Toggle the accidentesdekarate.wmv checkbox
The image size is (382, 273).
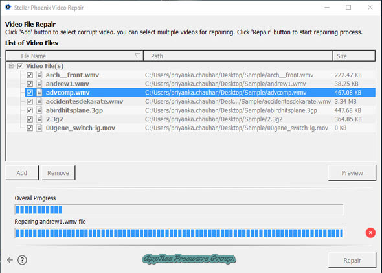click(30, 102)
